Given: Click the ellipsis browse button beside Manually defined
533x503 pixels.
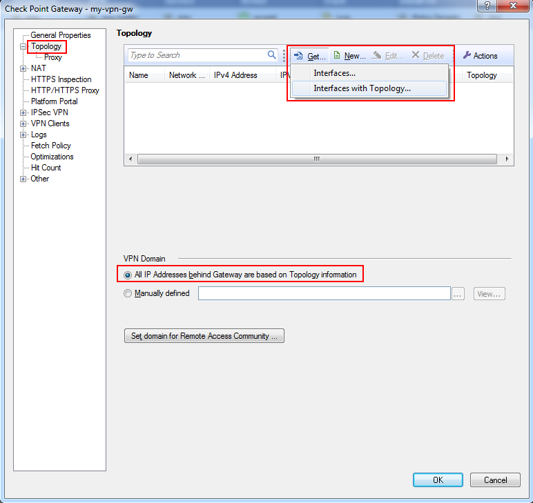Looking at the screenshot, I should pos(458,294).
